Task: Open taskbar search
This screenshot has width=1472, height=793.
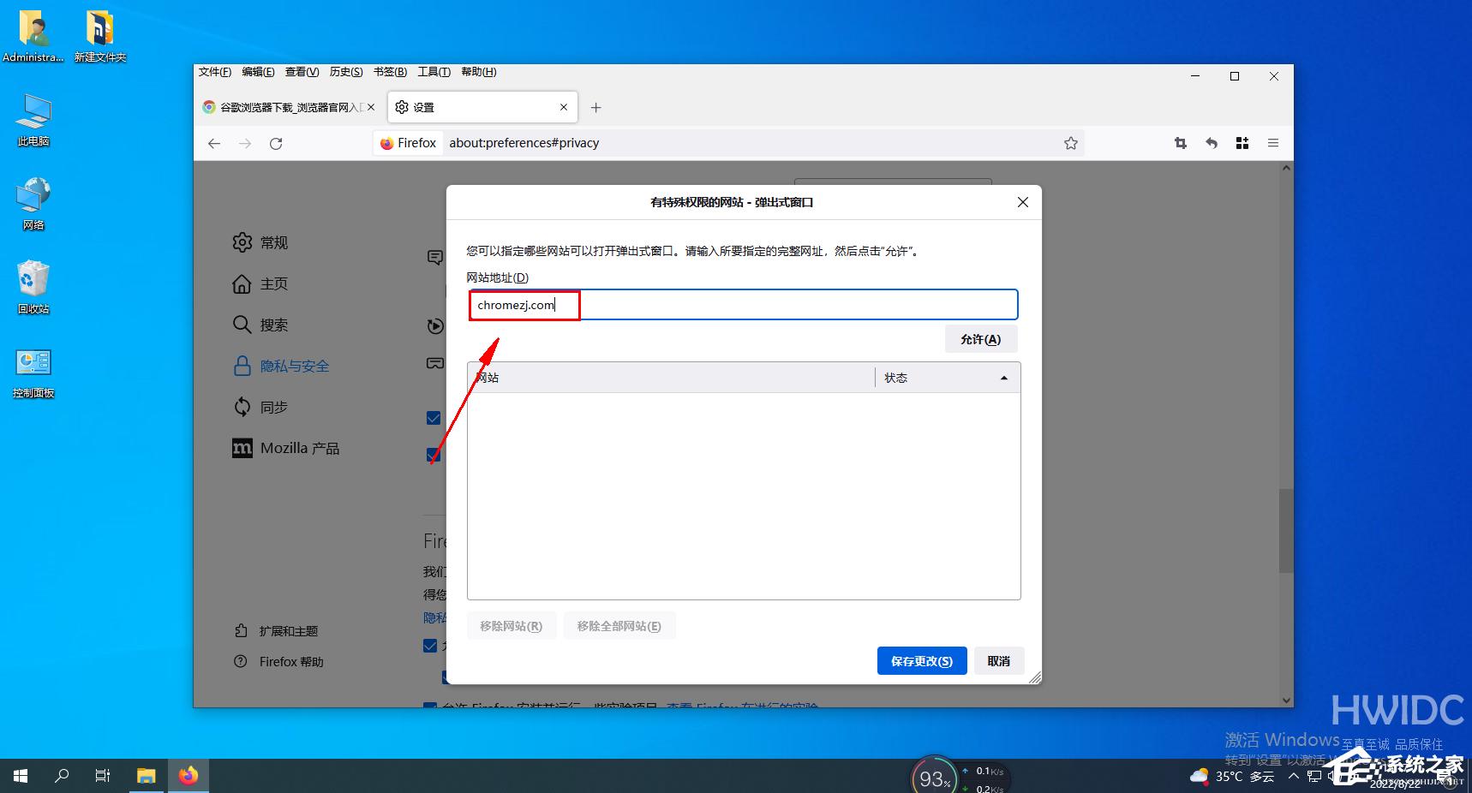Action: coord(62,776)
